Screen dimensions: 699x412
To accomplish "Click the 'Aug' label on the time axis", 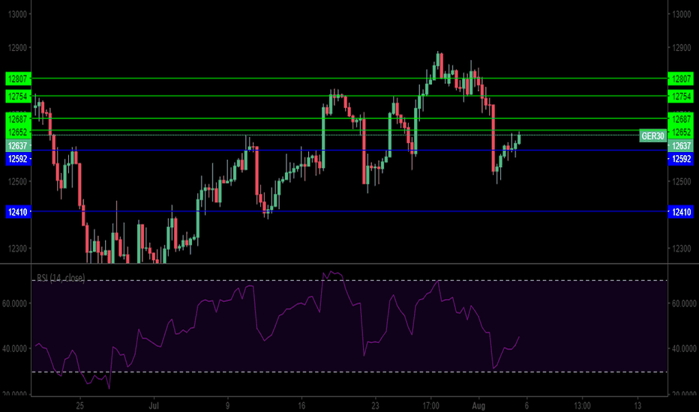I will click(478, 406).
